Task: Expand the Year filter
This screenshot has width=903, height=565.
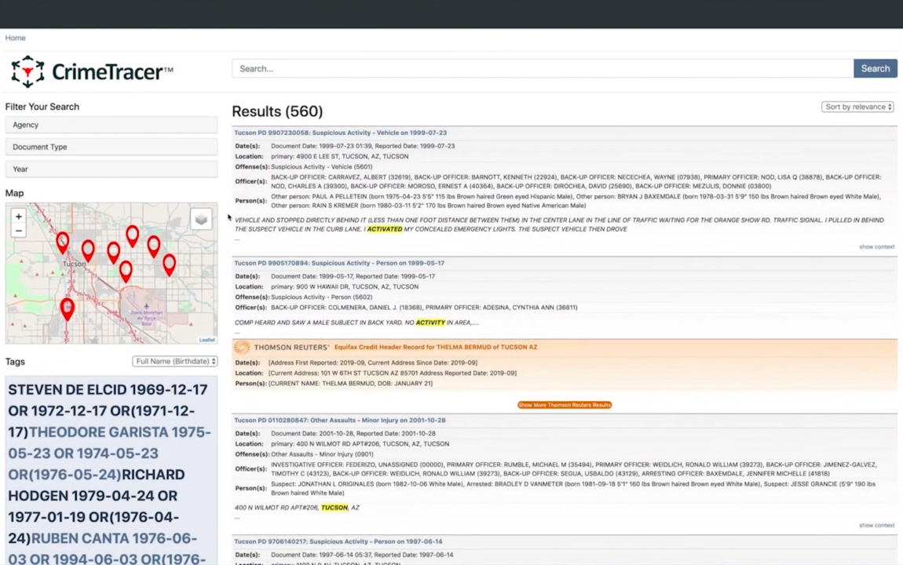Action: (x=112, y=169)
